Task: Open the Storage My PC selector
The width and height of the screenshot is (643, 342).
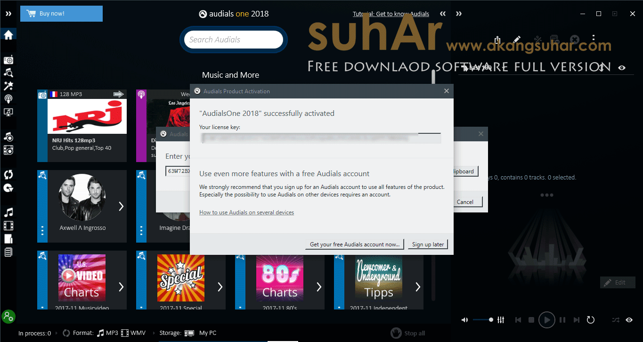Action: pyautogui.click(x=188, y=333)
